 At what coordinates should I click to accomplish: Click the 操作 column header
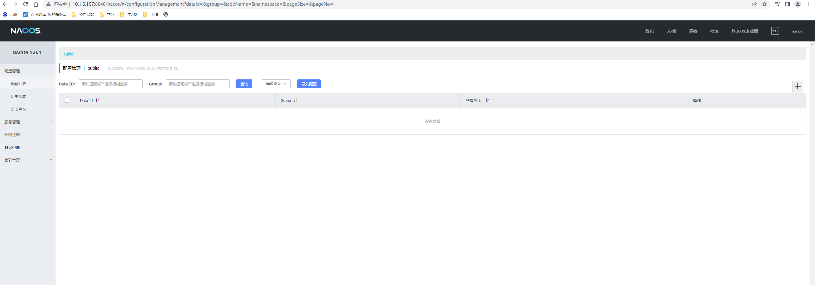click(x=697, y=100)
